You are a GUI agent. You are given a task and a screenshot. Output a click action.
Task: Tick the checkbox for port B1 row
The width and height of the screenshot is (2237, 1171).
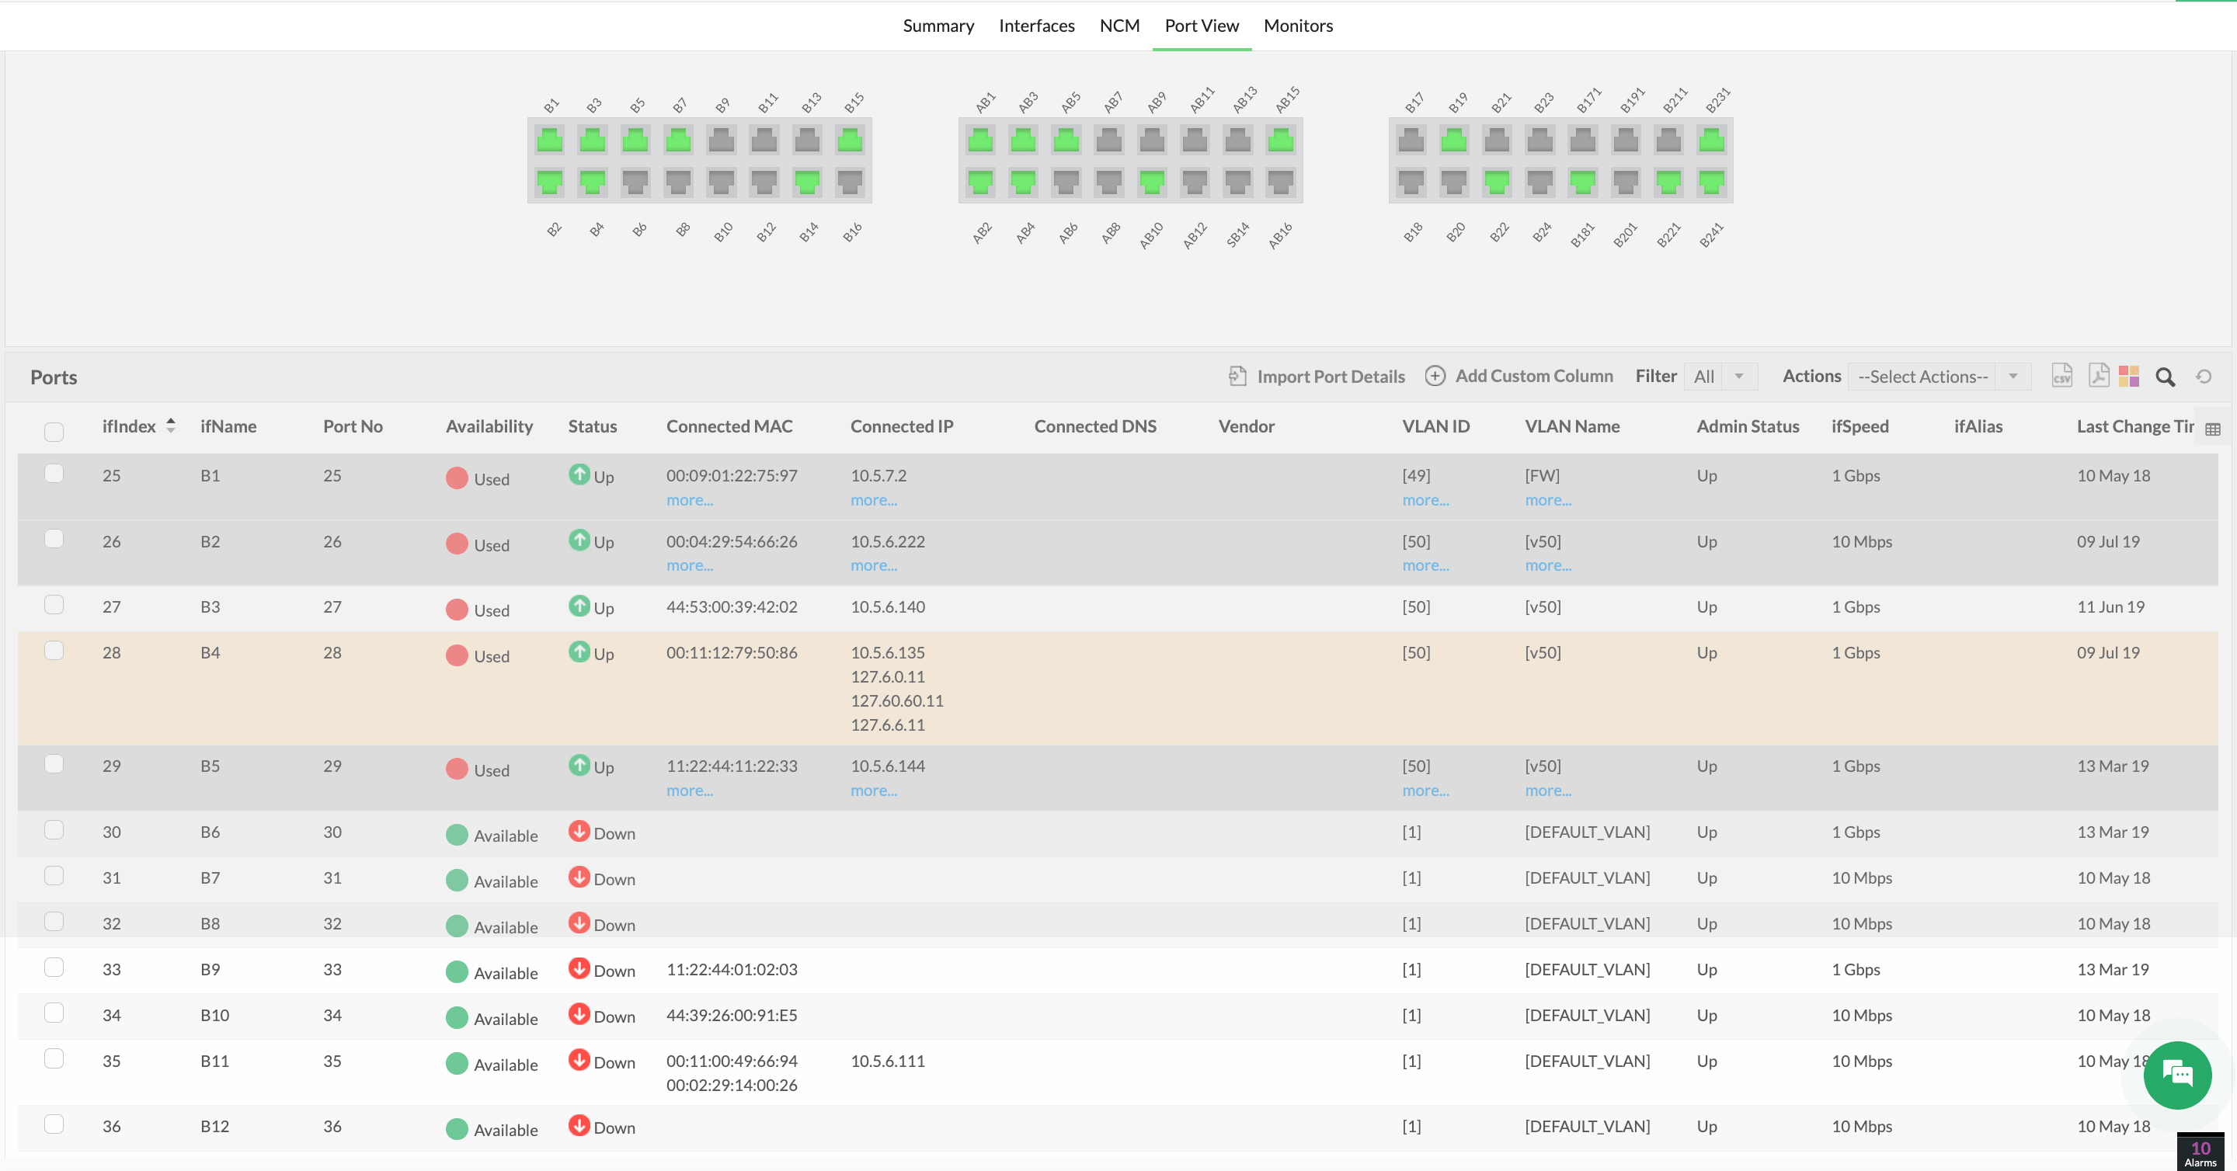tap(54, 474)
